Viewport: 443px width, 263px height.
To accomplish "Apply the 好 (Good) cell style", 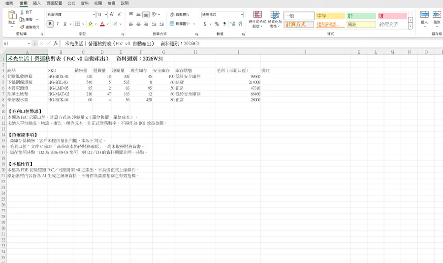I will [361, 16].
